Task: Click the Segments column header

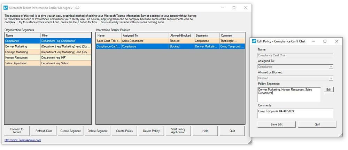Action: click(x=207, y=35)
